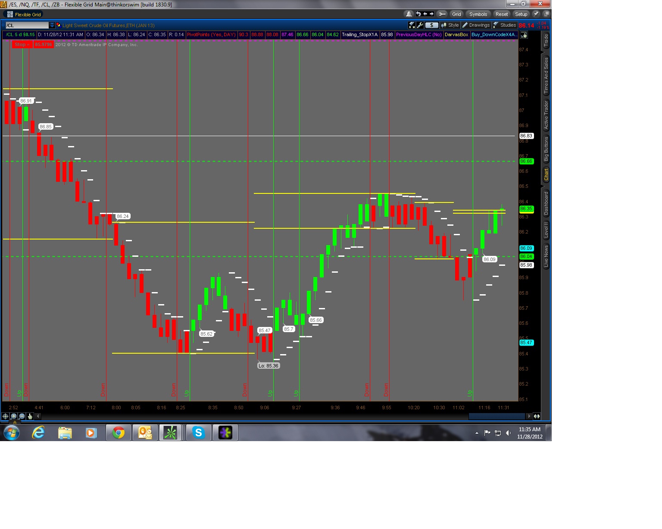The image size is (662, 529).
Task: Click the scroll left arrow on the chart scrollbar
Action: click(x=38, y=416)
